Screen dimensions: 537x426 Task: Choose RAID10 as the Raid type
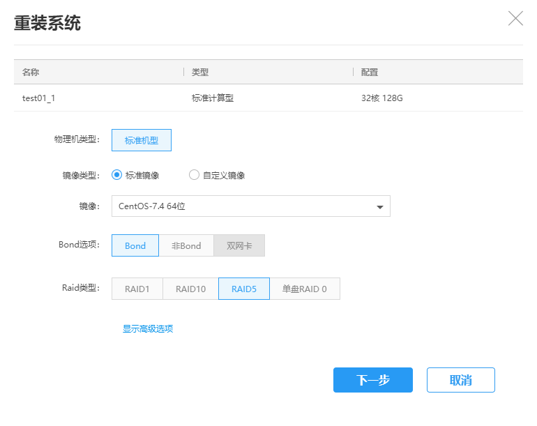pos(190,289)
